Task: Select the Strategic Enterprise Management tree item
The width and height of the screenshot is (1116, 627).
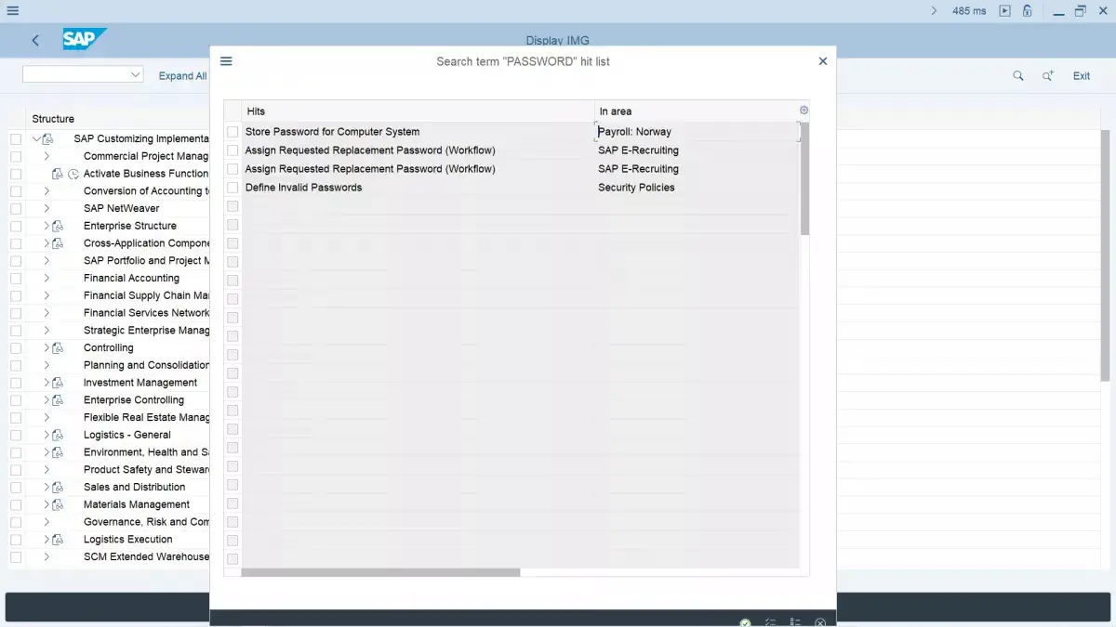Action: coord(146,331)
